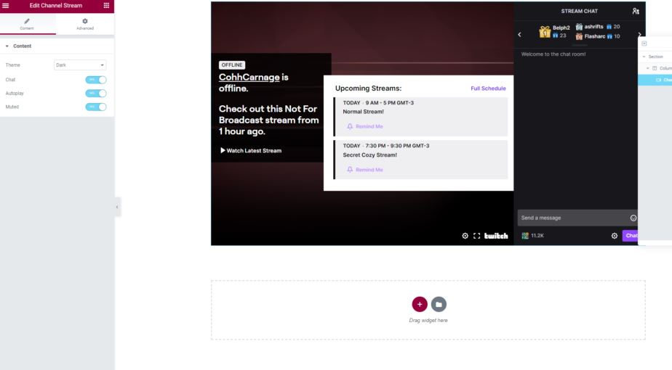
Task: Switch to the Content tab
Action: [x=27, y=24]
